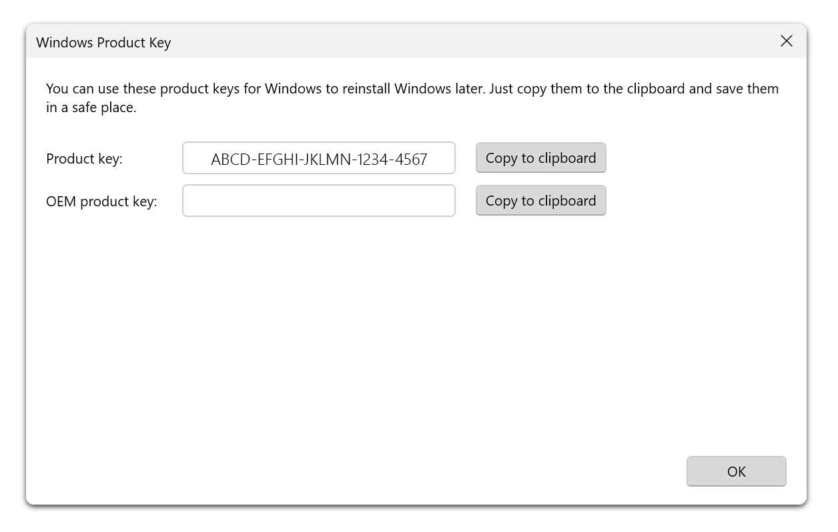Screen dimensions: 838x532
Task: Click the 'JKLMN' segment of the key
Action: tap(326, 160)
